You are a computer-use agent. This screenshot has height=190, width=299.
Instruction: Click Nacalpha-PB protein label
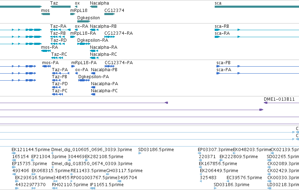coord(104,70)
